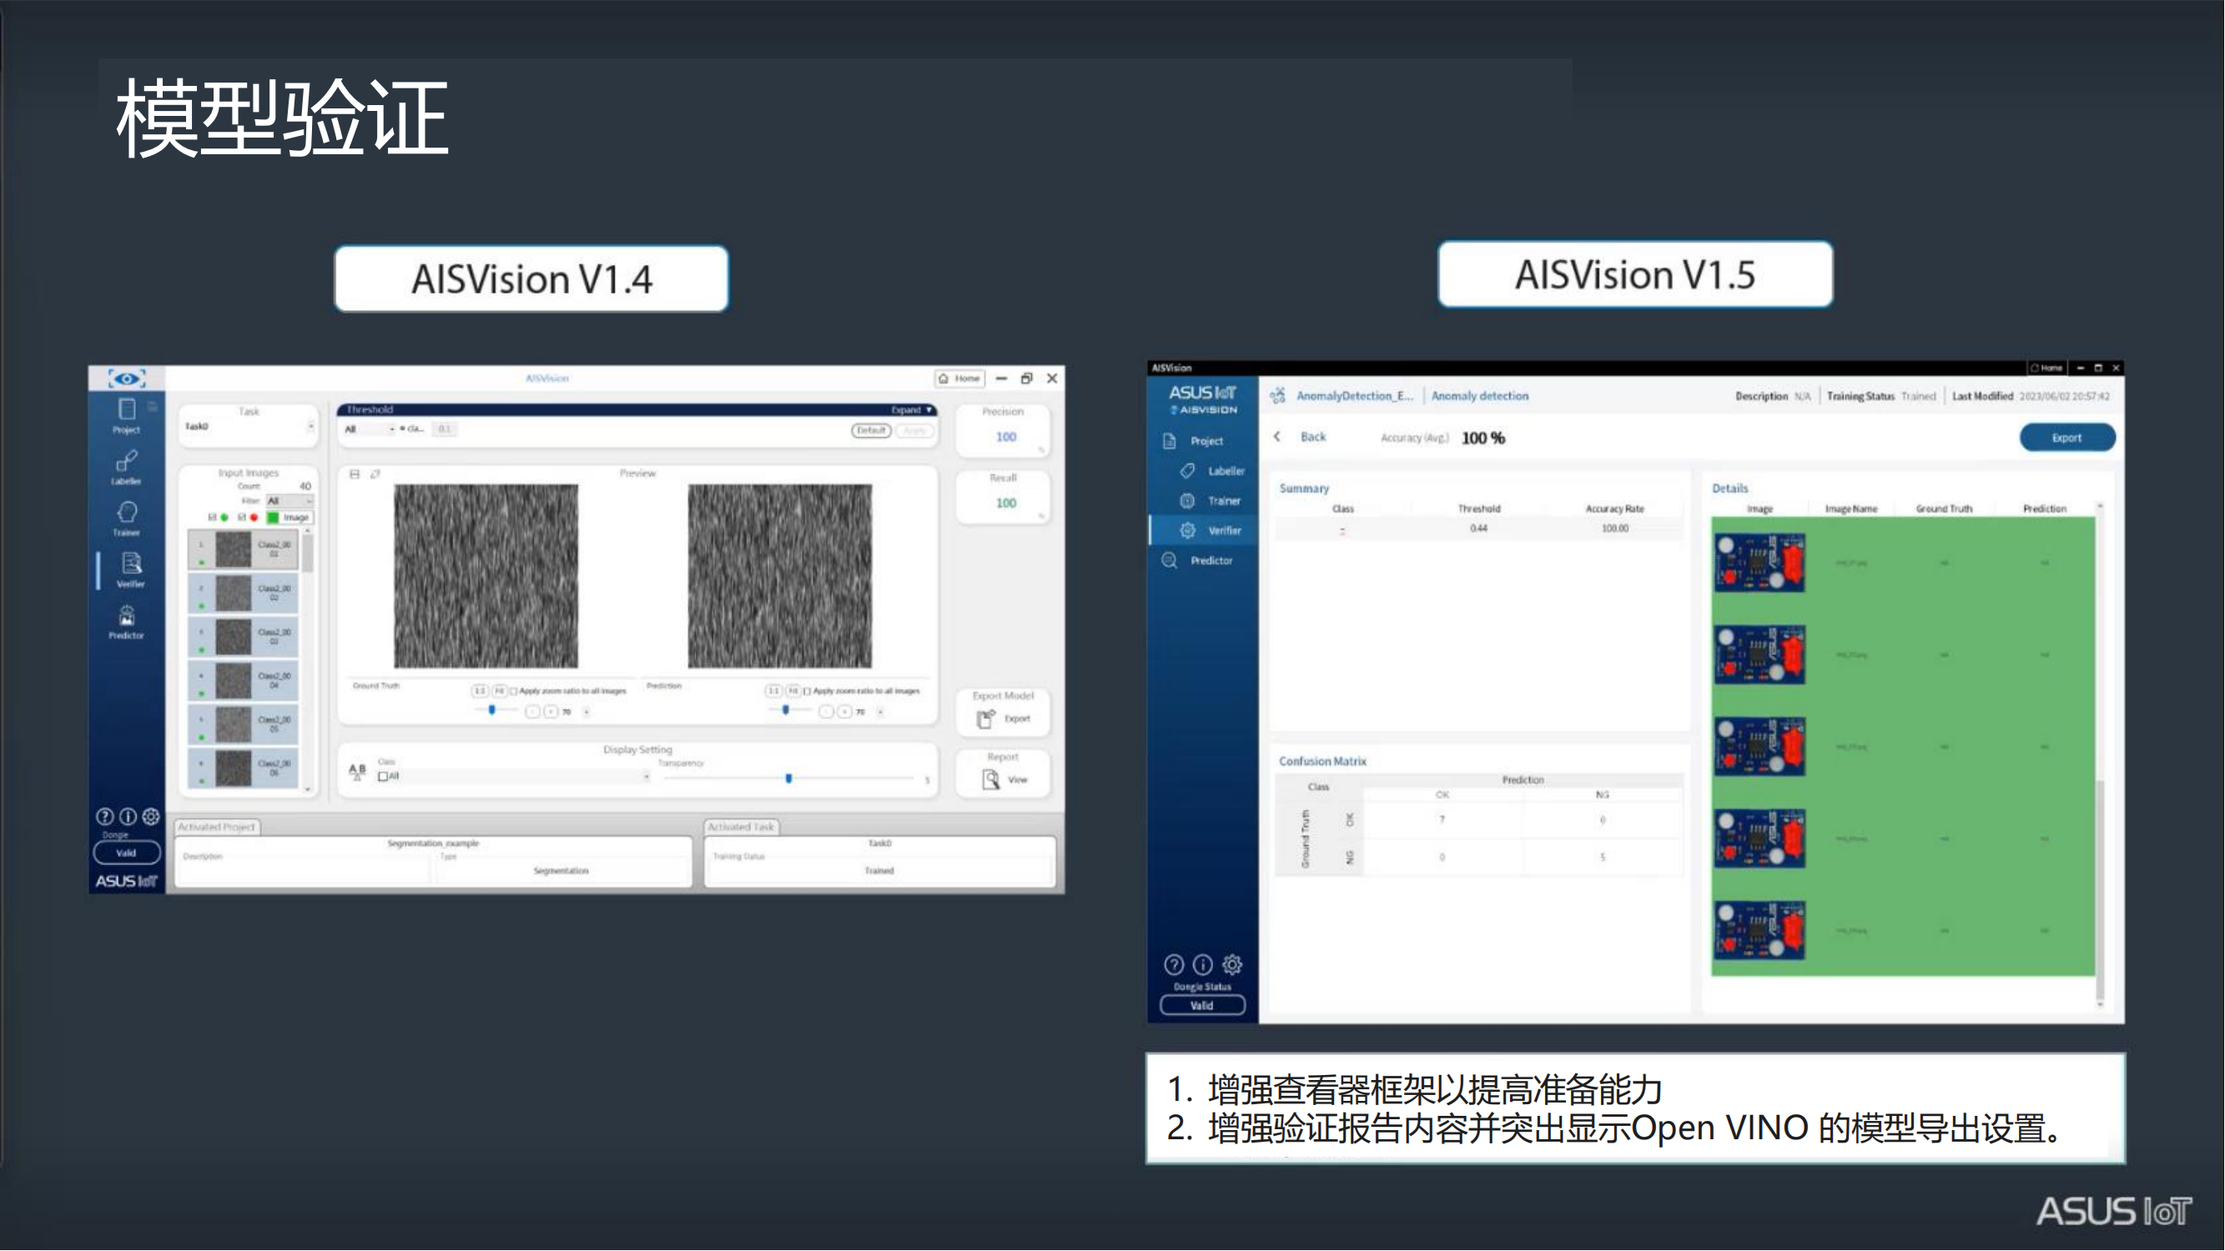Click the Transparency slider handle
This screenshot has width=2225, height=1251.
(x=788, y=778)
